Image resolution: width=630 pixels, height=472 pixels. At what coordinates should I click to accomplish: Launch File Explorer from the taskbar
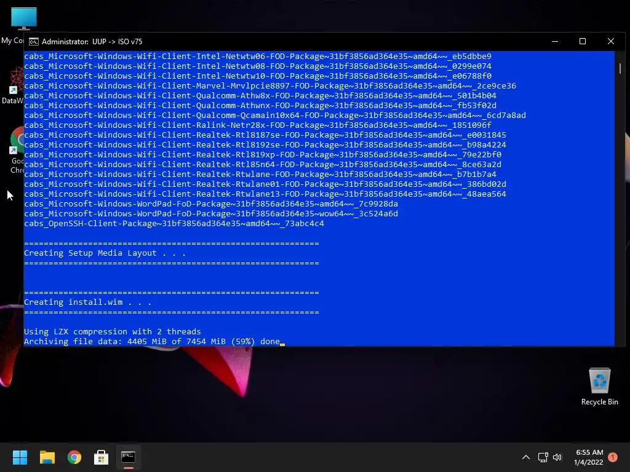click(x=47, y=457)
